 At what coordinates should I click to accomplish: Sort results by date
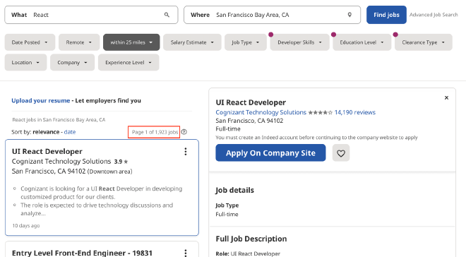coord(70,132)
